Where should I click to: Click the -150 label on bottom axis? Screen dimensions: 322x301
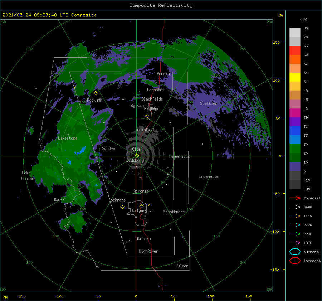(x=21, y=296)
